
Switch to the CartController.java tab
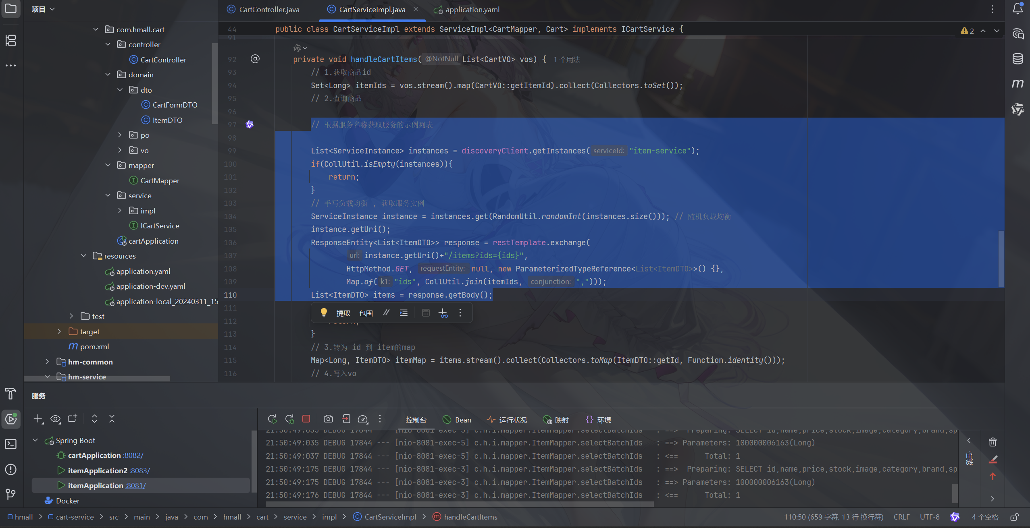coord(268,9)
